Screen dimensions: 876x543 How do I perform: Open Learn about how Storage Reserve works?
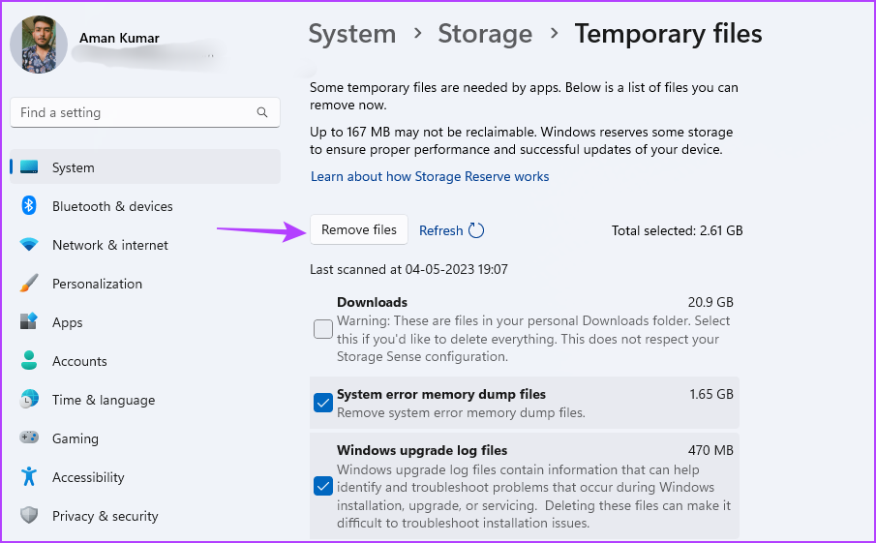tap(430, 176)
